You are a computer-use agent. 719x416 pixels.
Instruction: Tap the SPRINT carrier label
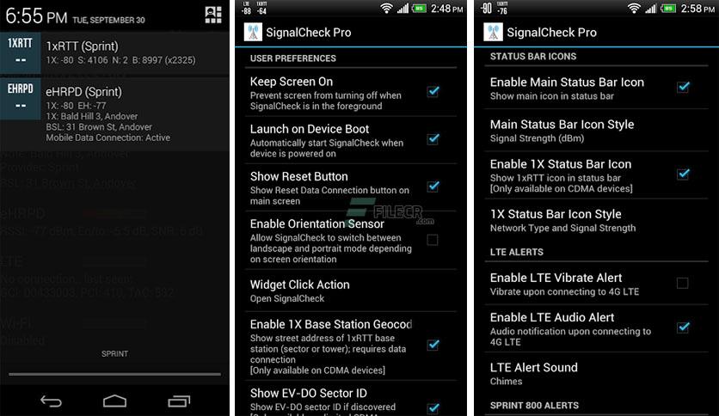[x=114, y=354]
